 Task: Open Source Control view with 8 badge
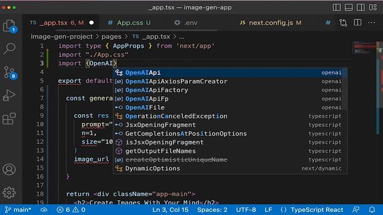point(10,73)
